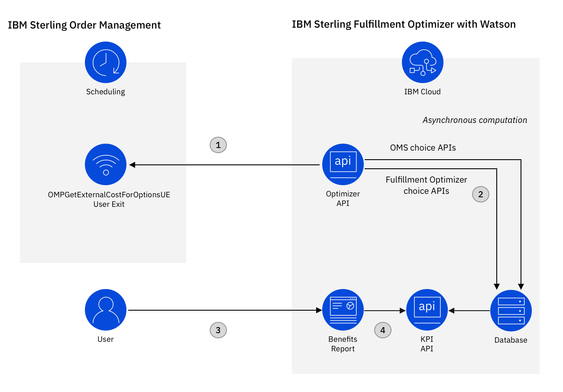Click the "Benefits Report" text label

(343, 344)
